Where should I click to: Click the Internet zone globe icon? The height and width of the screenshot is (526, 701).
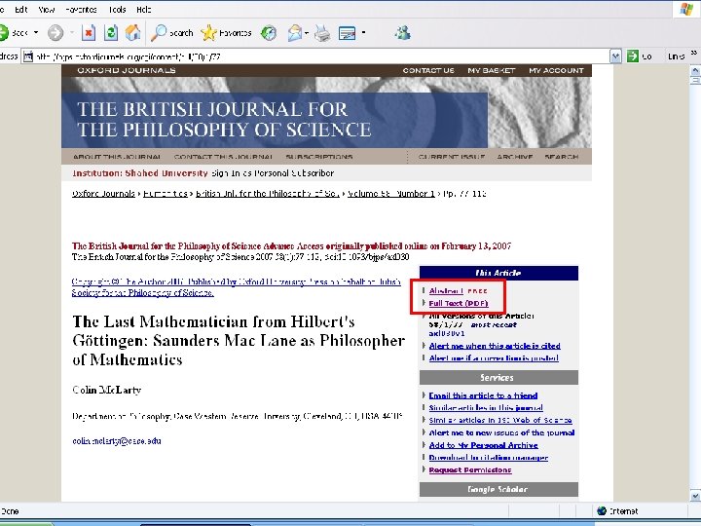(x=602, y=510)
